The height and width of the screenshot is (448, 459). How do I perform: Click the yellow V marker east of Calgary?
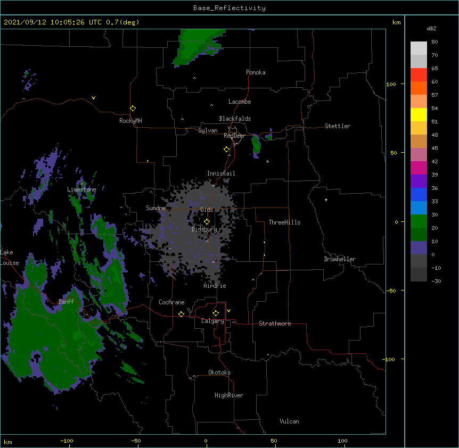(x=228, y=311)
